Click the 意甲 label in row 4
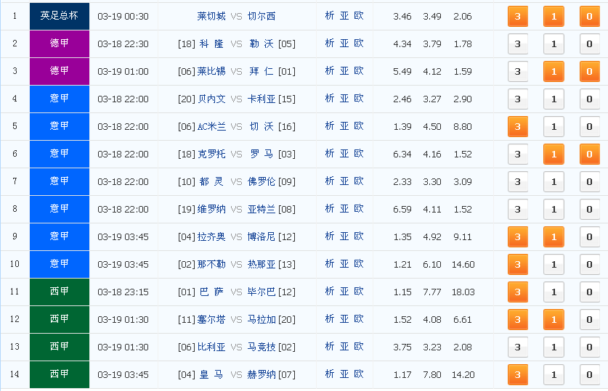The image size is (608, 391). pos(60,99)
